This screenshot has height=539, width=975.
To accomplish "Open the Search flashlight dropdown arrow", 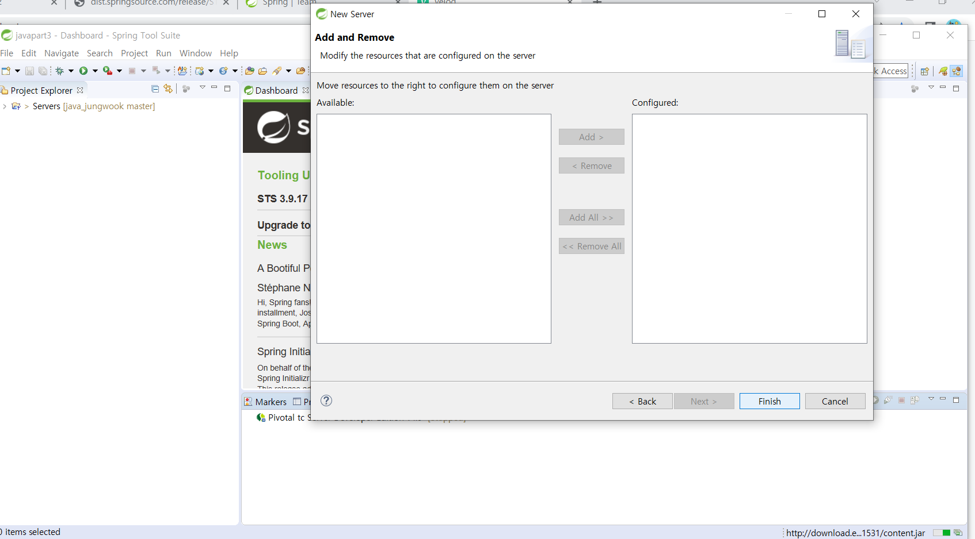I will [288, 71].
